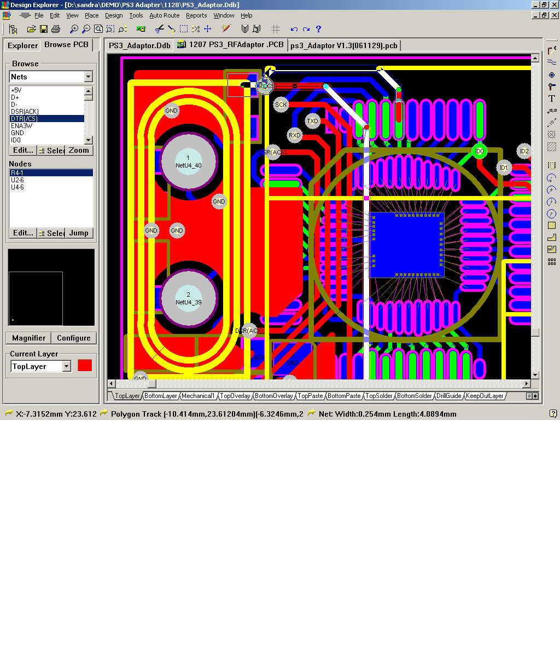Click the Zoom button under nets list

pyautogui.click(x=79, y=150)
